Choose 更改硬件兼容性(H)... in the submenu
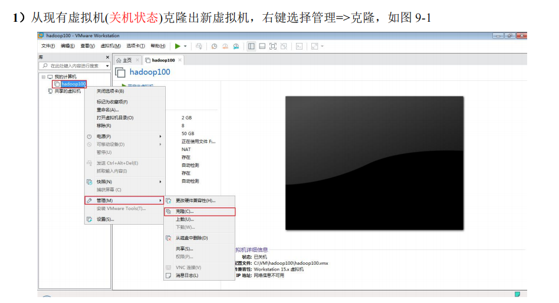Viewport: 559px width, 303px height. click(199, 200)
